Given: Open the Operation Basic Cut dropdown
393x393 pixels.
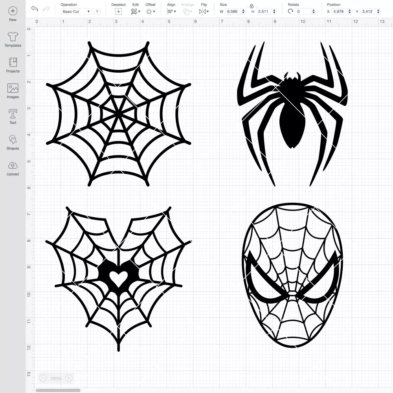Looking at the screenshot, I should tap(76, 11).
